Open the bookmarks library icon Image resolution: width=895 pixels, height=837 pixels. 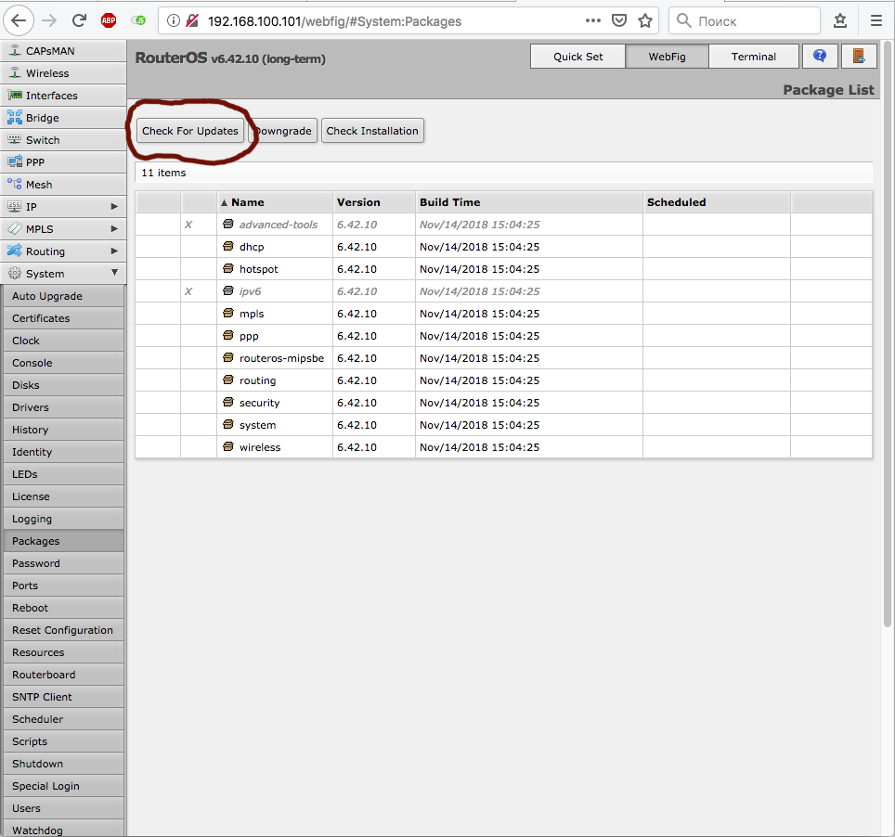[839, 21]
